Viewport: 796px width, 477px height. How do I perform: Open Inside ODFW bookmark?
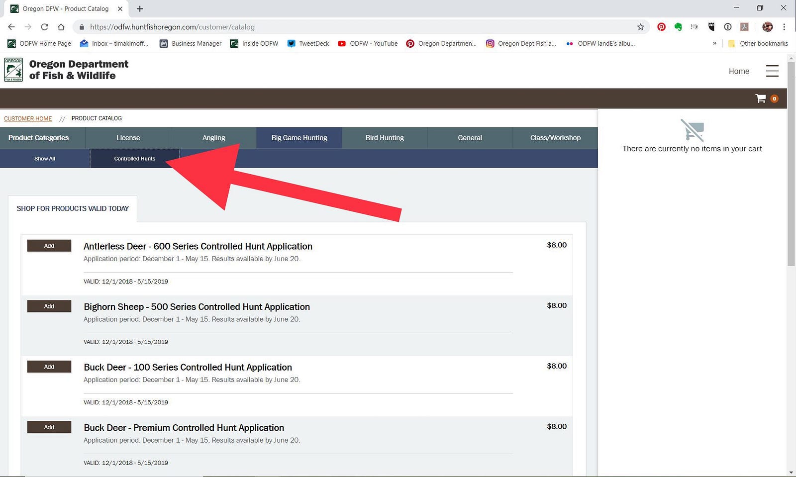254,43
